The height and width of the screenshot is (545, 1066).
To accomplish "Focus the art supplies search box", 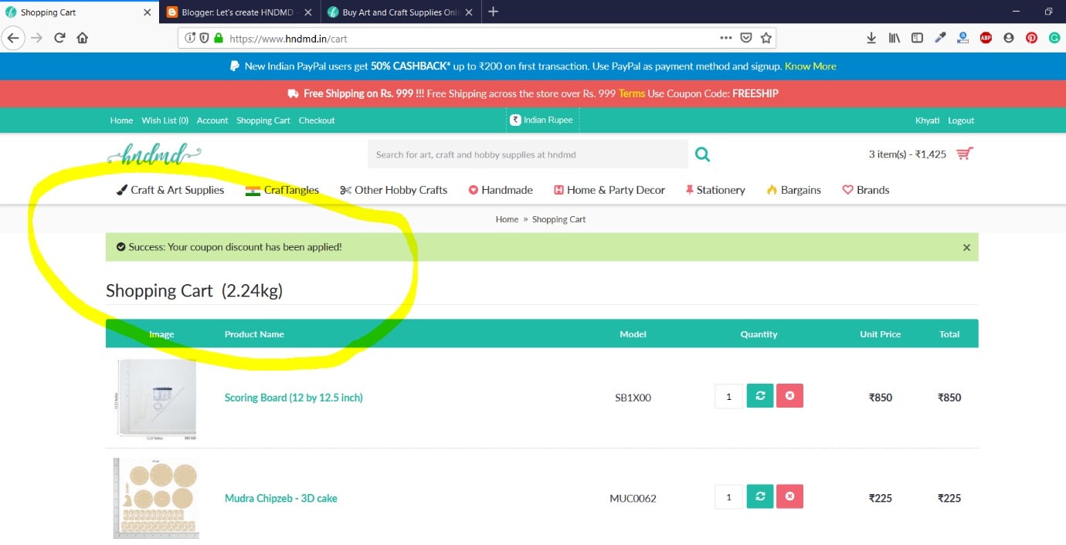I will pos(528,154).
